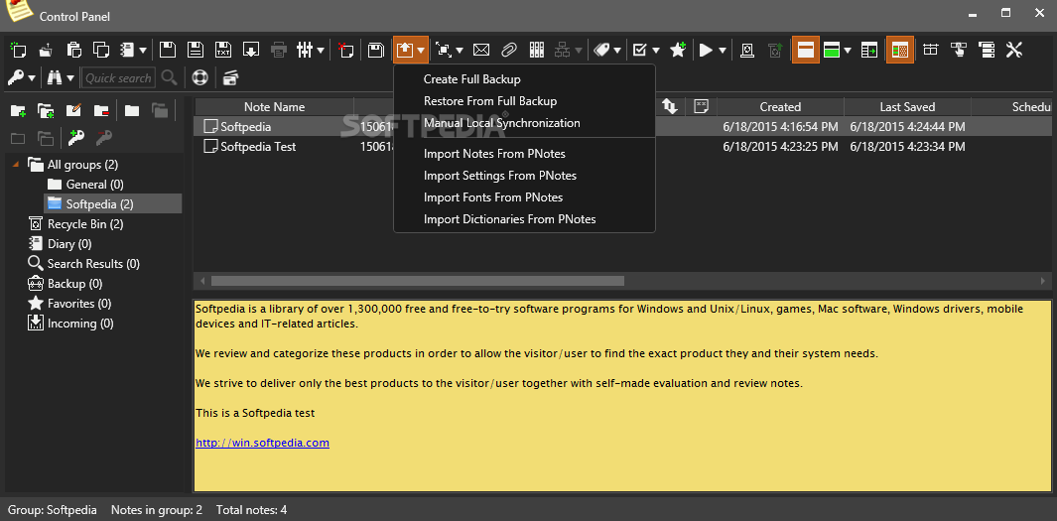The image size is (1057, 521).
Task: Toggle the highlighted preview pane button
Action: click(x=805, y=50)
